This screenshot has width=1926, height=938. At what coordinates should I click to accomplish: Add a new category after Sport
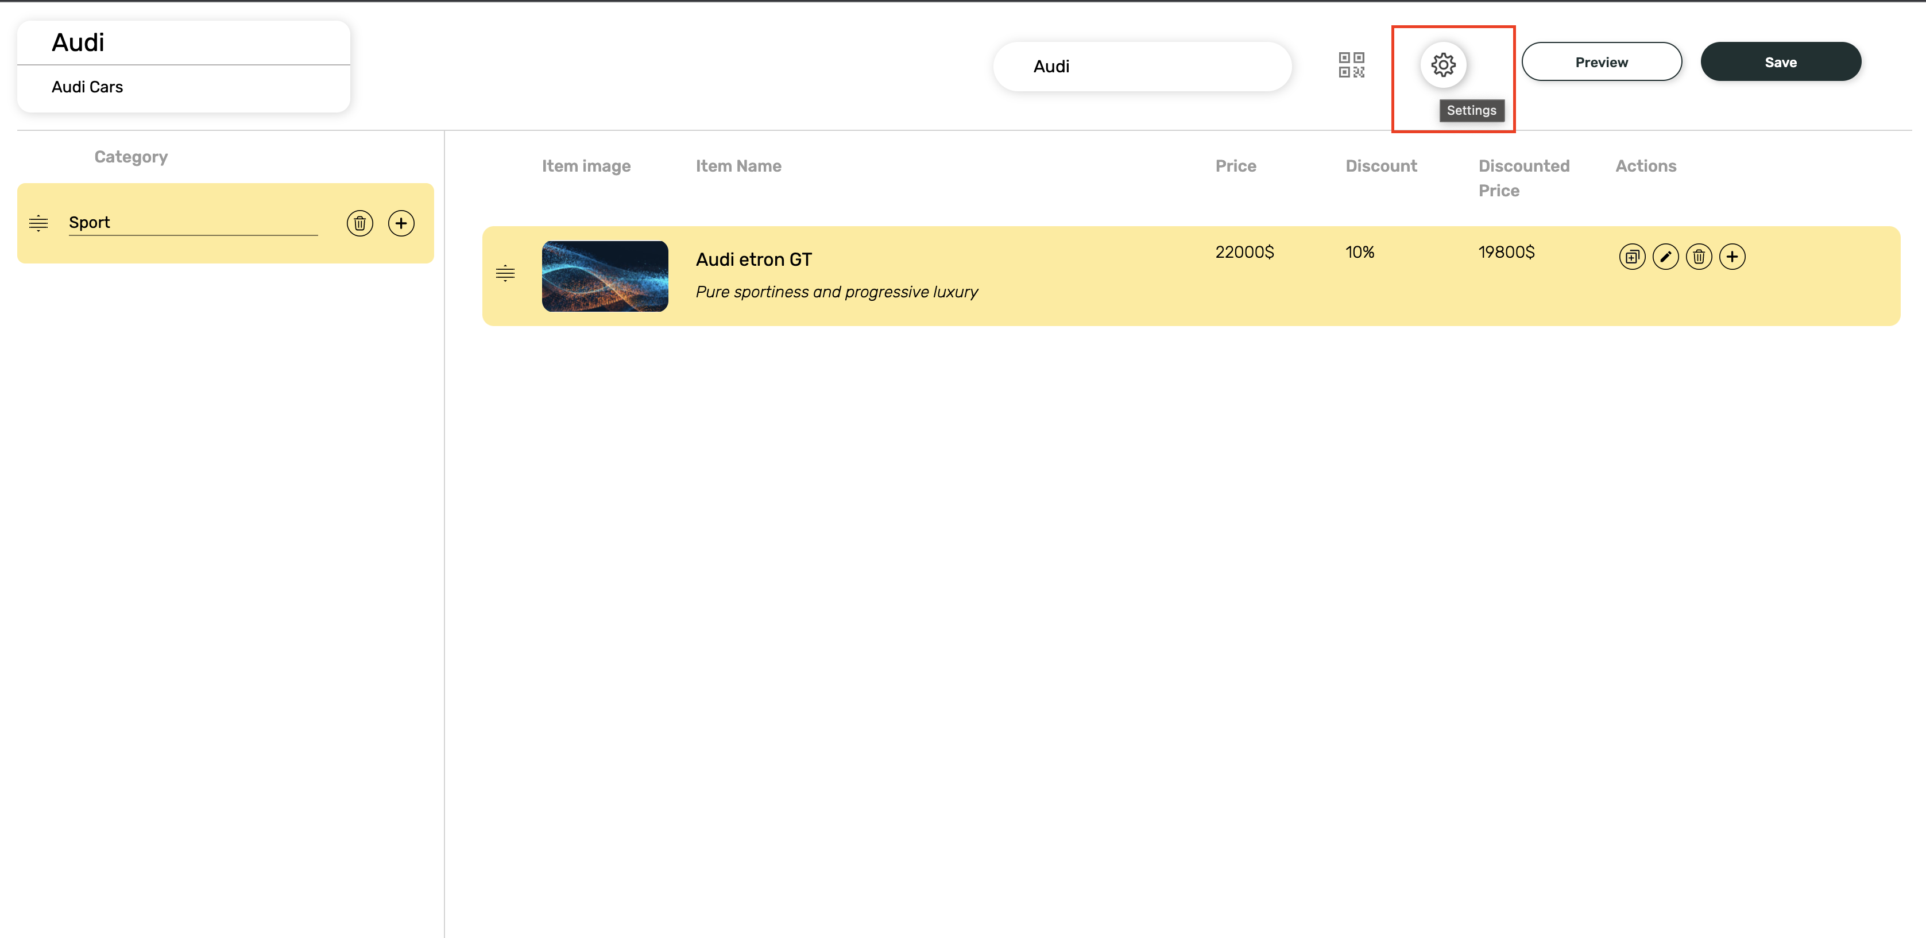(x=401, y=223)
